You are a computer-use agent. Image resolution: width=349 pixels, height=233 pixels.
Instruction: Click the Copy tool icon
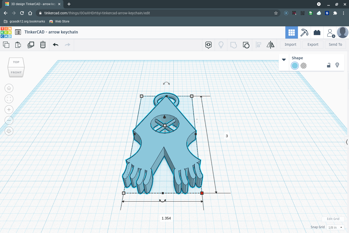pos(6,45)
